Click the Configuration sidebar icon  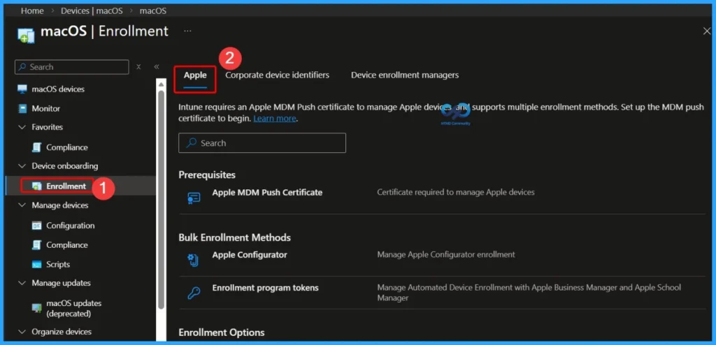coord(37,226)
